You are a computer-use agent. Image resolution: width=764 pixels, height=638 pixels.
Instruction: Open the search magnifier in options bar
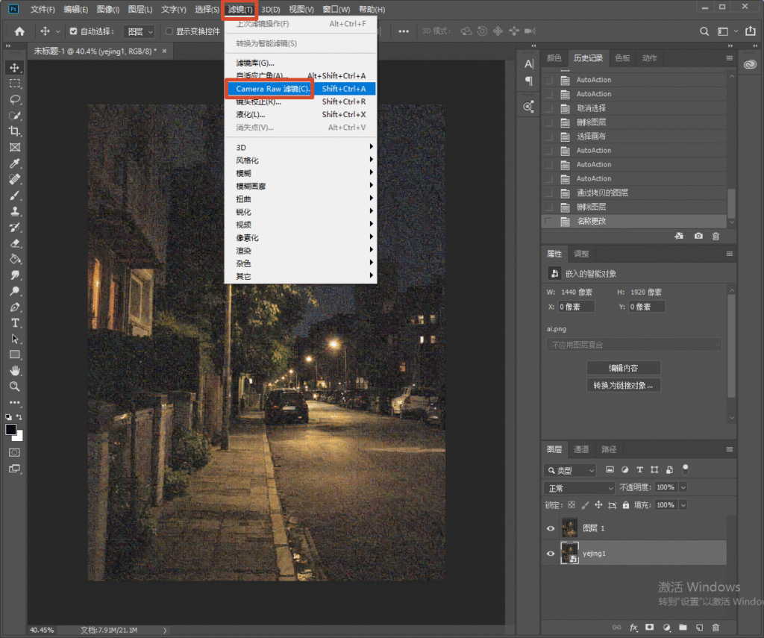coord(704,31)
